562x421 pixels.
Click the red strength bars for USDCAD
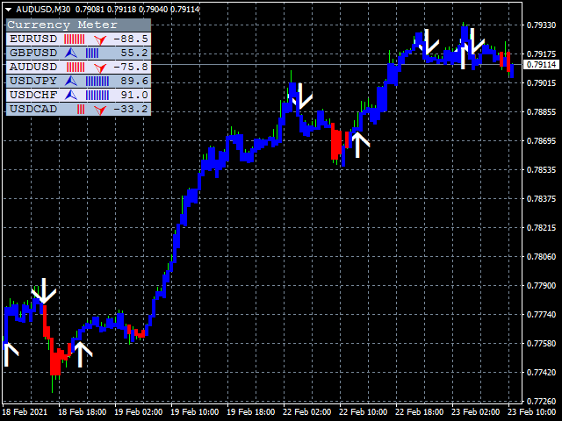pos(81,109)
